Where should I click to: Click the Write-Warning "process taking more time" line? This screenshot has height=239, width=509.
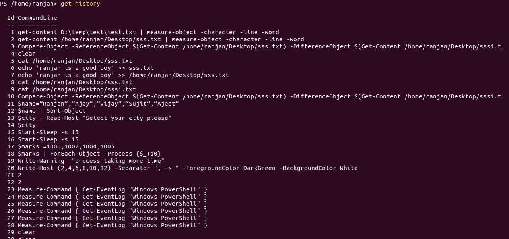tap(91, 161)
